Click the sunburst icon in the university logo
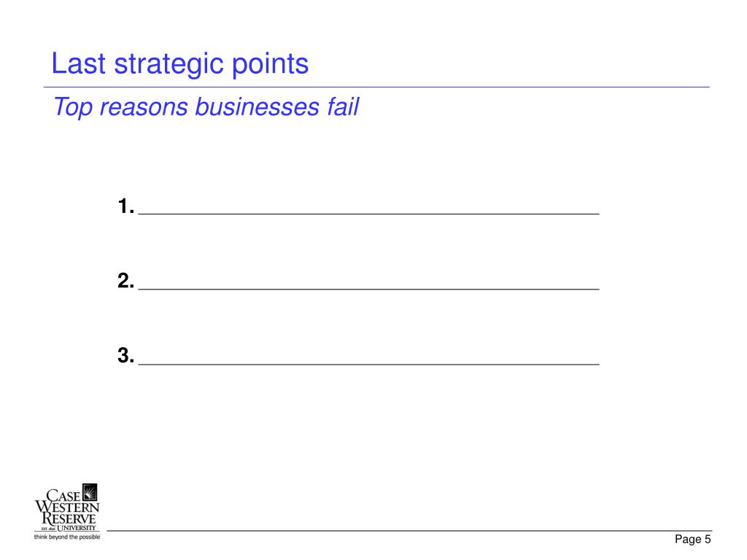 pyautogui.click(x=90, y=492)
